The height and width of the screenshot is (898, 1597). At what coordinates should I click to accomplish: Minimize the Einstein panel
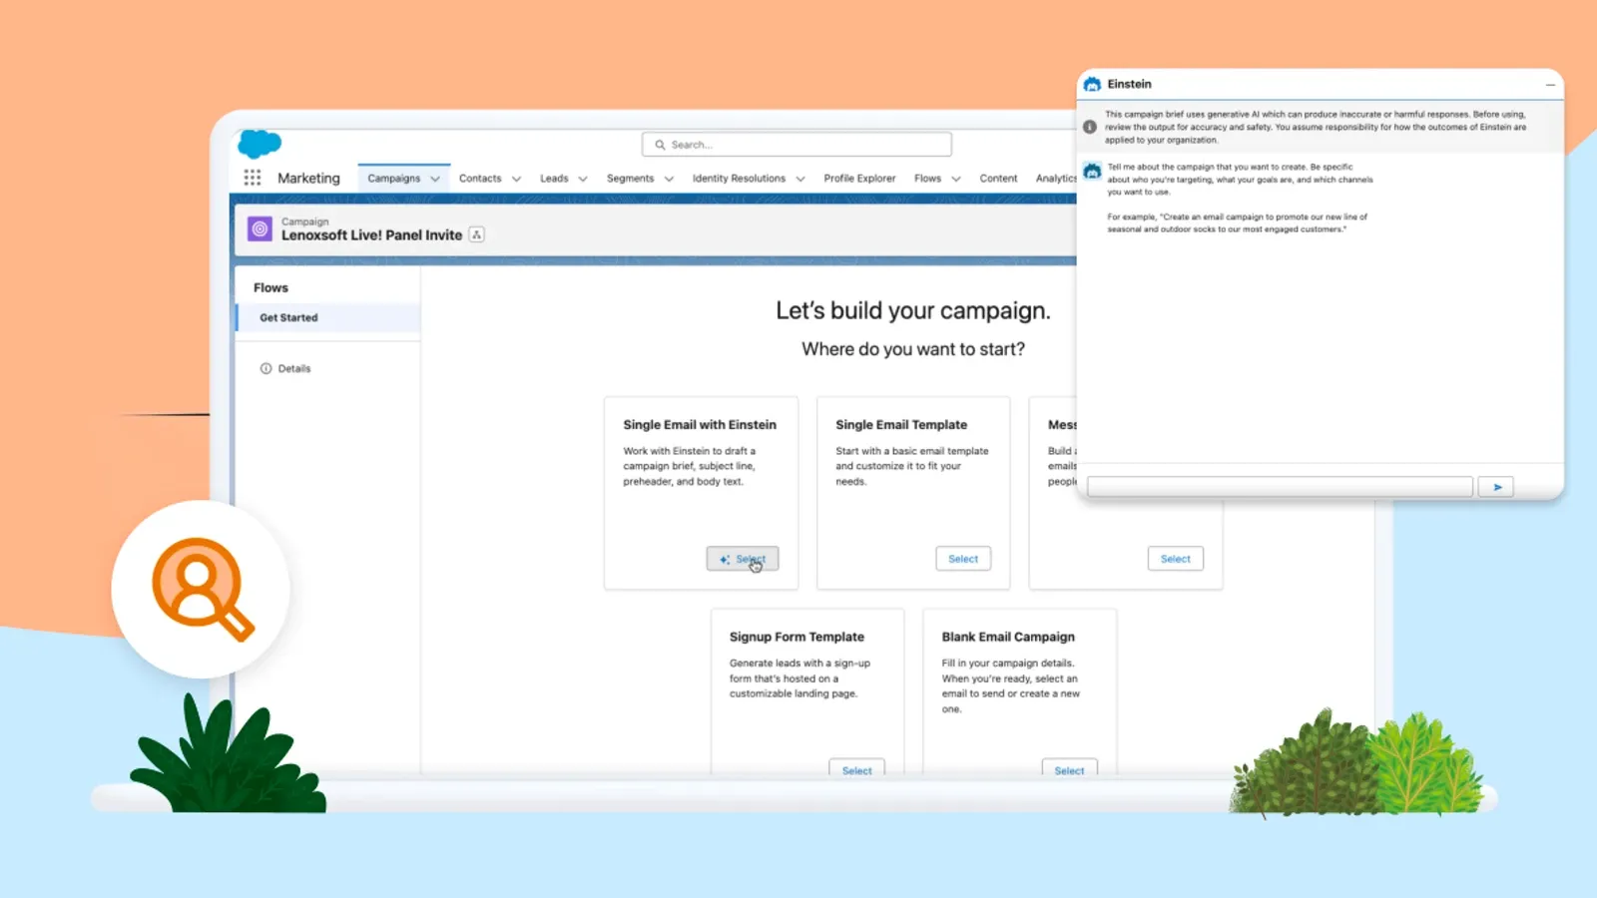(x=1550, y=85)
